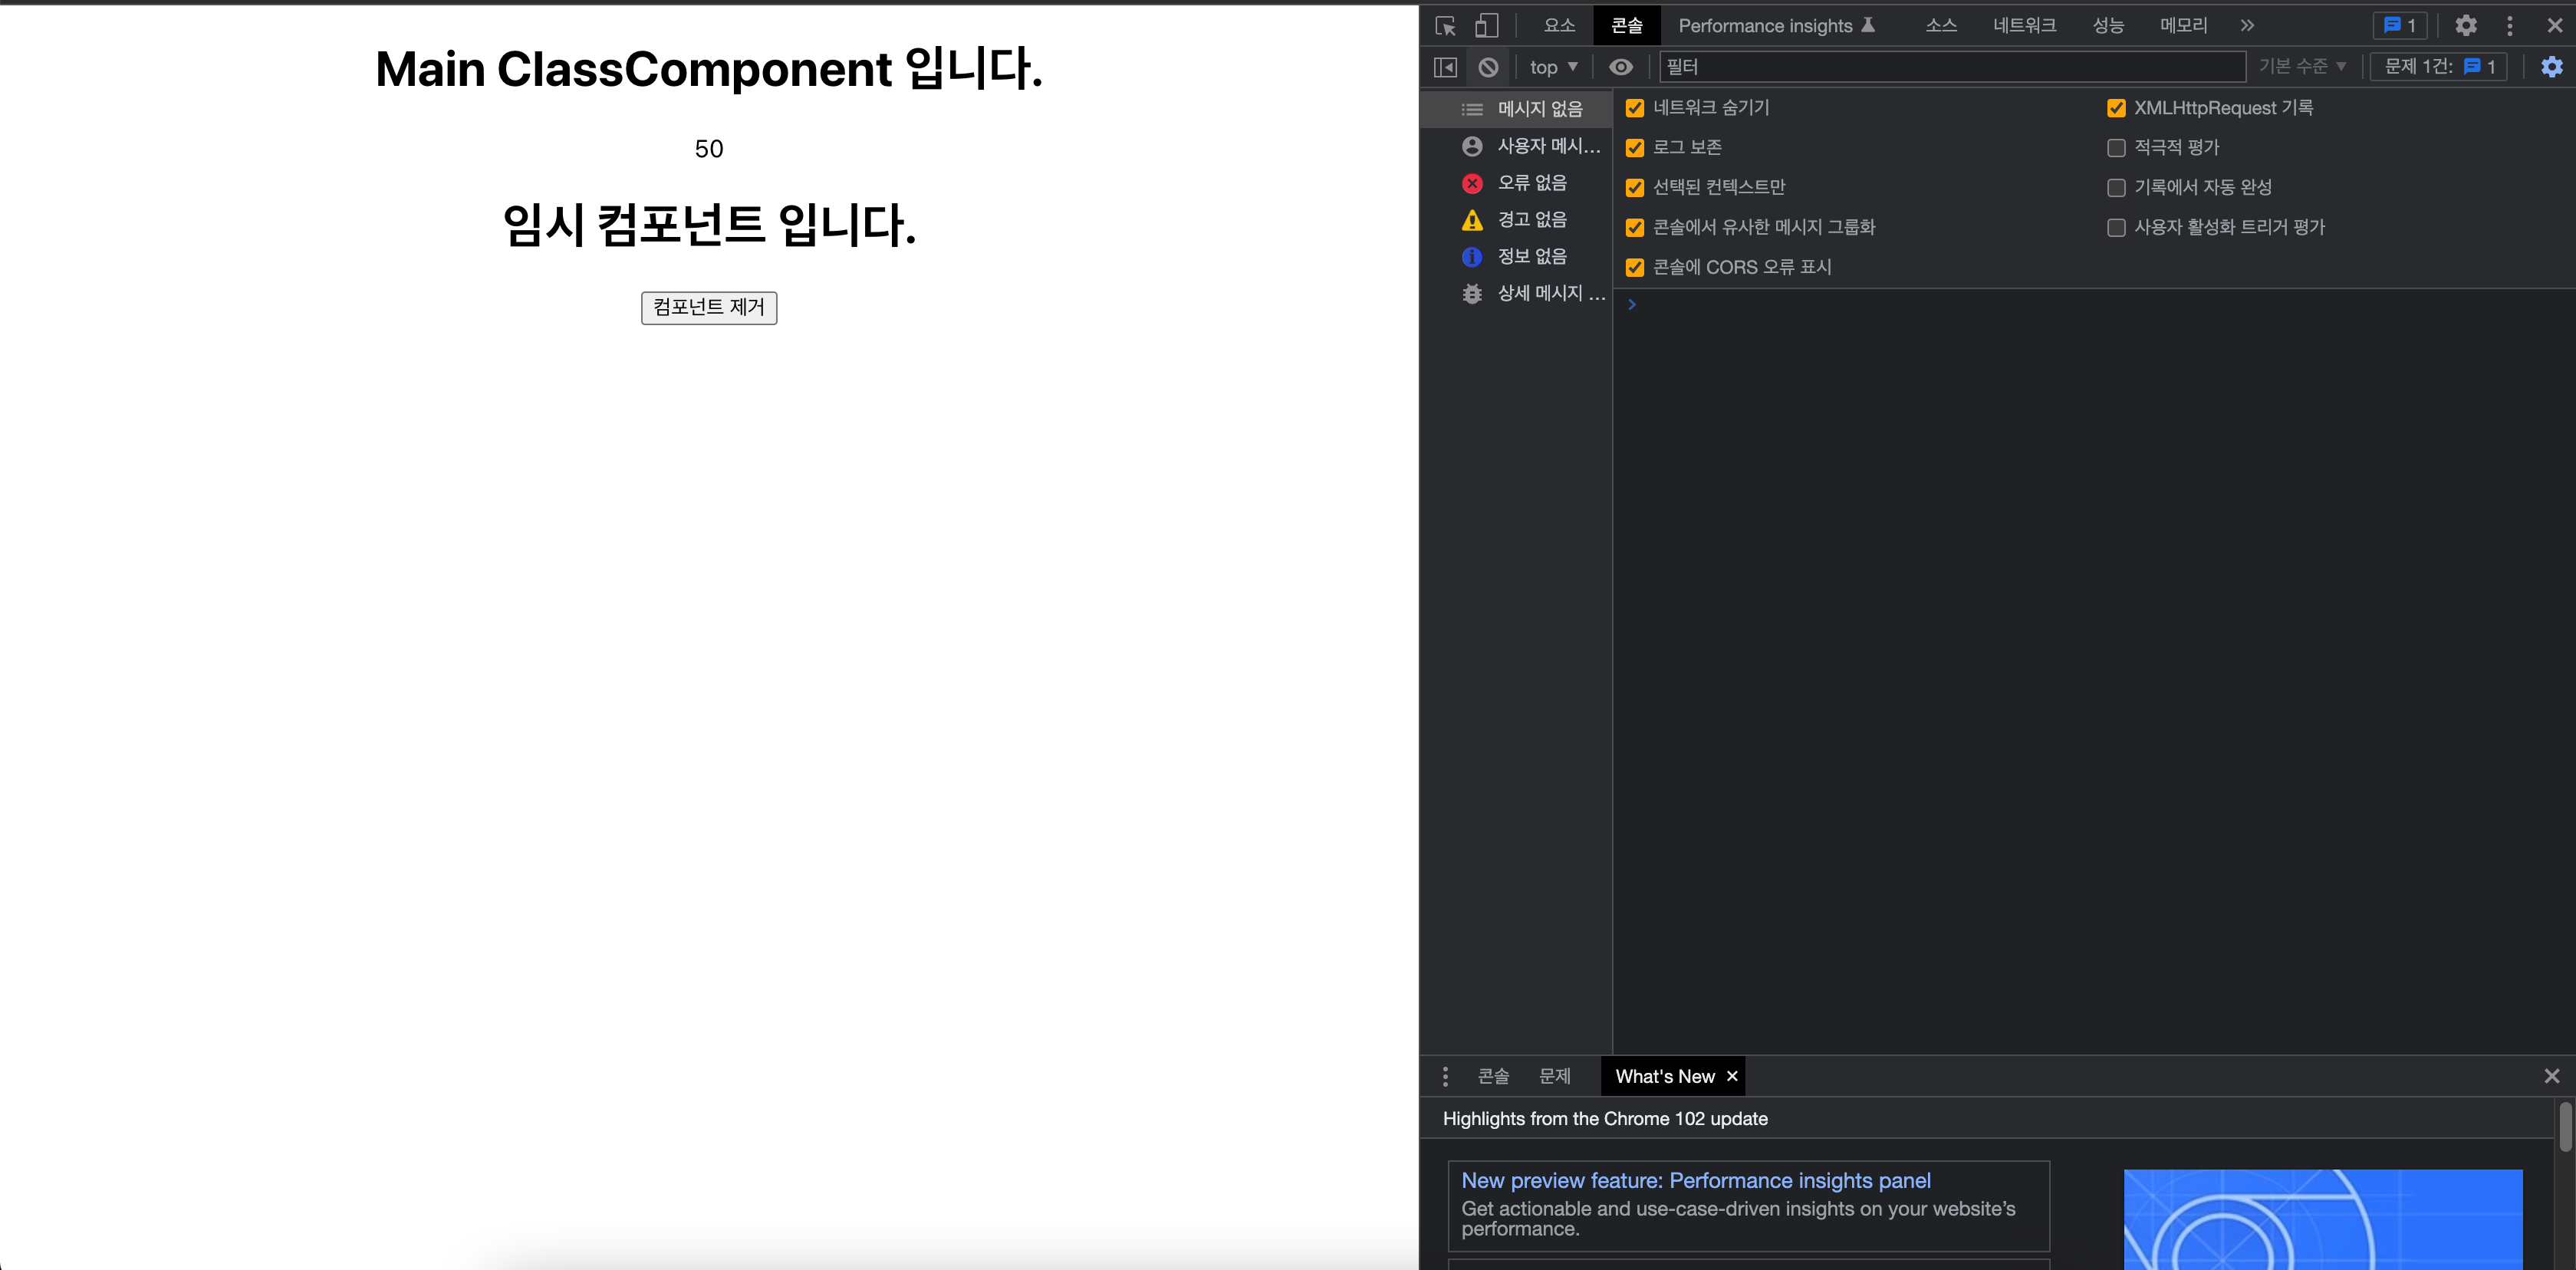Image resolution: width=2576 pixels, height=1270 pixels.
Task: Open the DevTools settings gear icon
Action: pyautogui.click(x=2466, y=26)
